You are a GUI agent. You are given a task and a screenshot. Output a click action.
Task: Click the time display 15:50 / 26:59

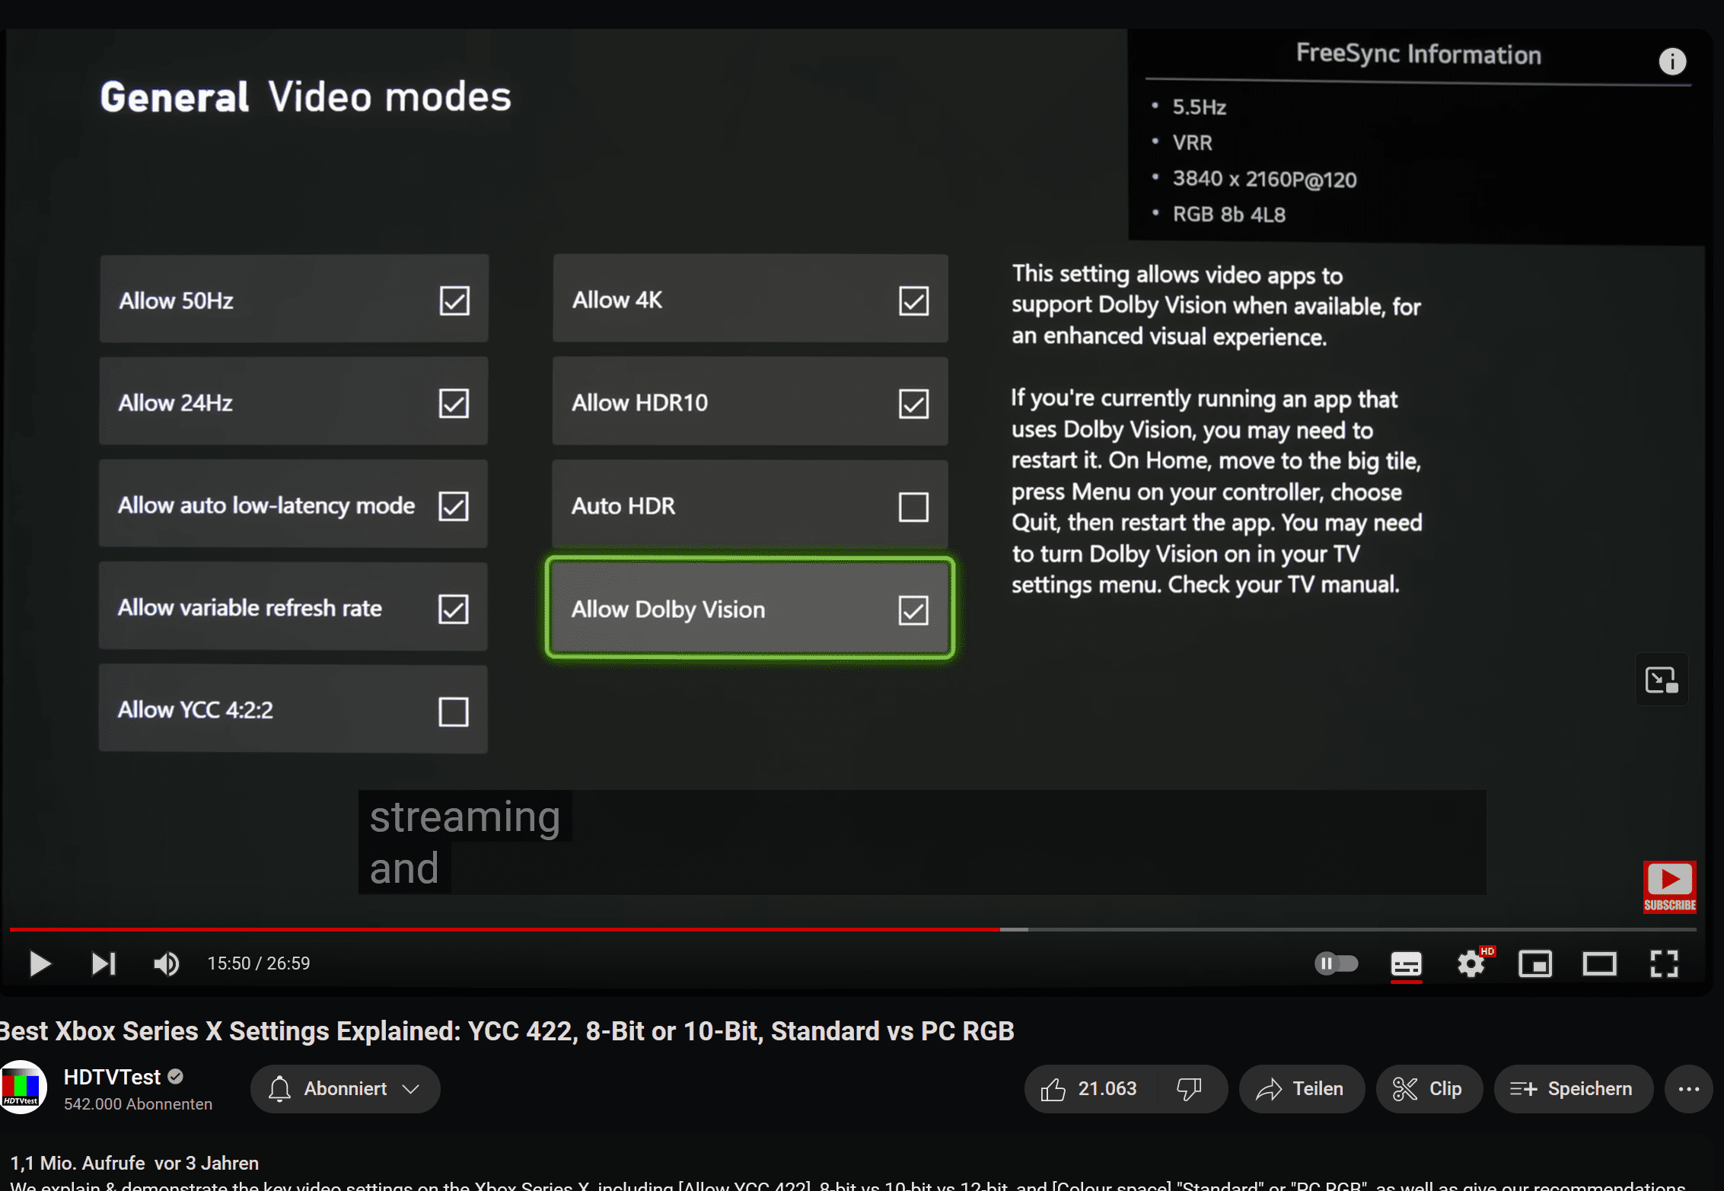click(259, 963)
